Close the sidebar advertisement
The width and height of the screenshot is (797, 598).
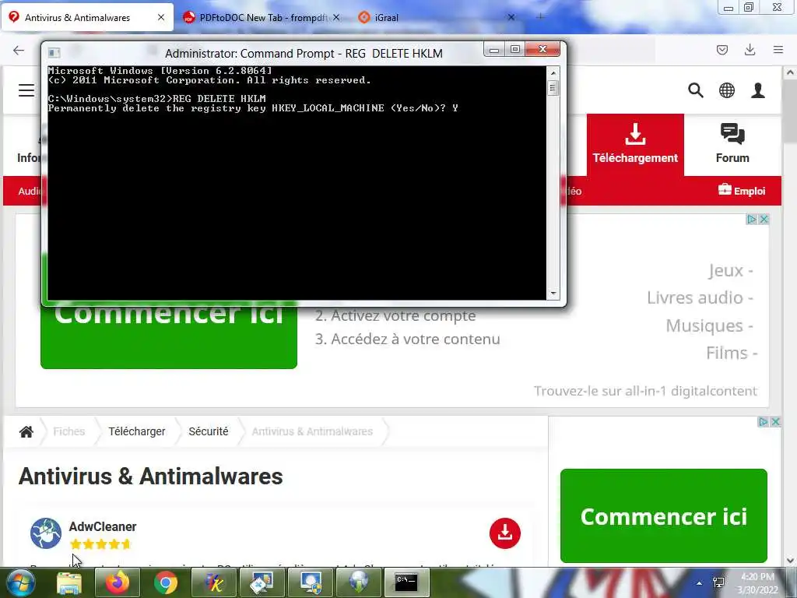pos(775,421)
